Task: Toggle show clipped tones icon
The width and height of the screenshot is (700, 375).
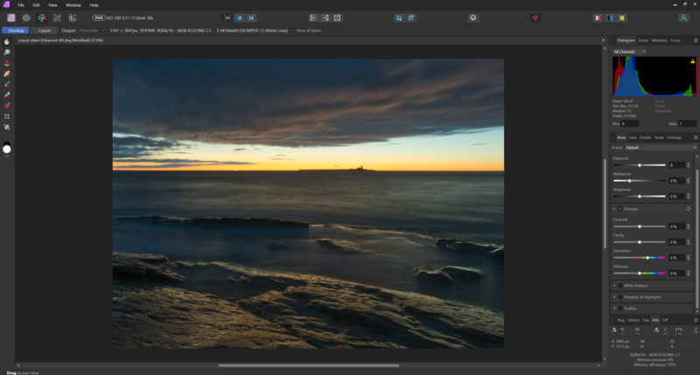Action: pos(621,17)
